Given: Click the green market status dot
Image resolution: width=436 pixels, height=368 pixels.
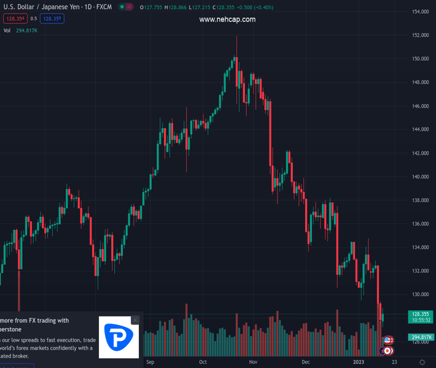Looking at the screenshot, I should point(122,7).
